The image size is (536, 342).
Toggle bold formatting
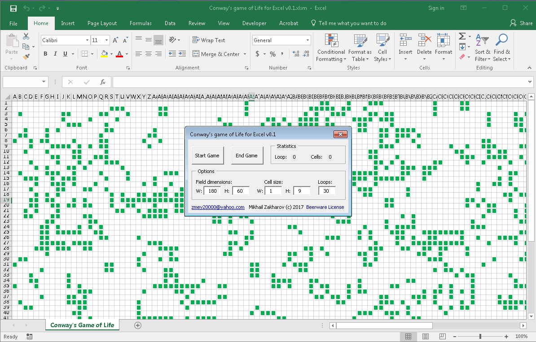point(45,54)
